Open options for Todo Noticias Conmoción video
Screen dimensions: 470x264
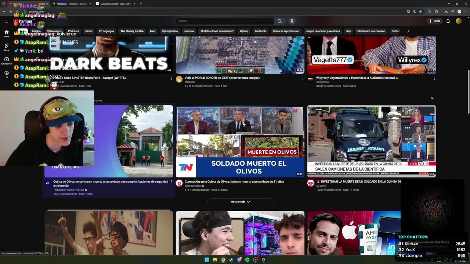click(x=303, y=182)
